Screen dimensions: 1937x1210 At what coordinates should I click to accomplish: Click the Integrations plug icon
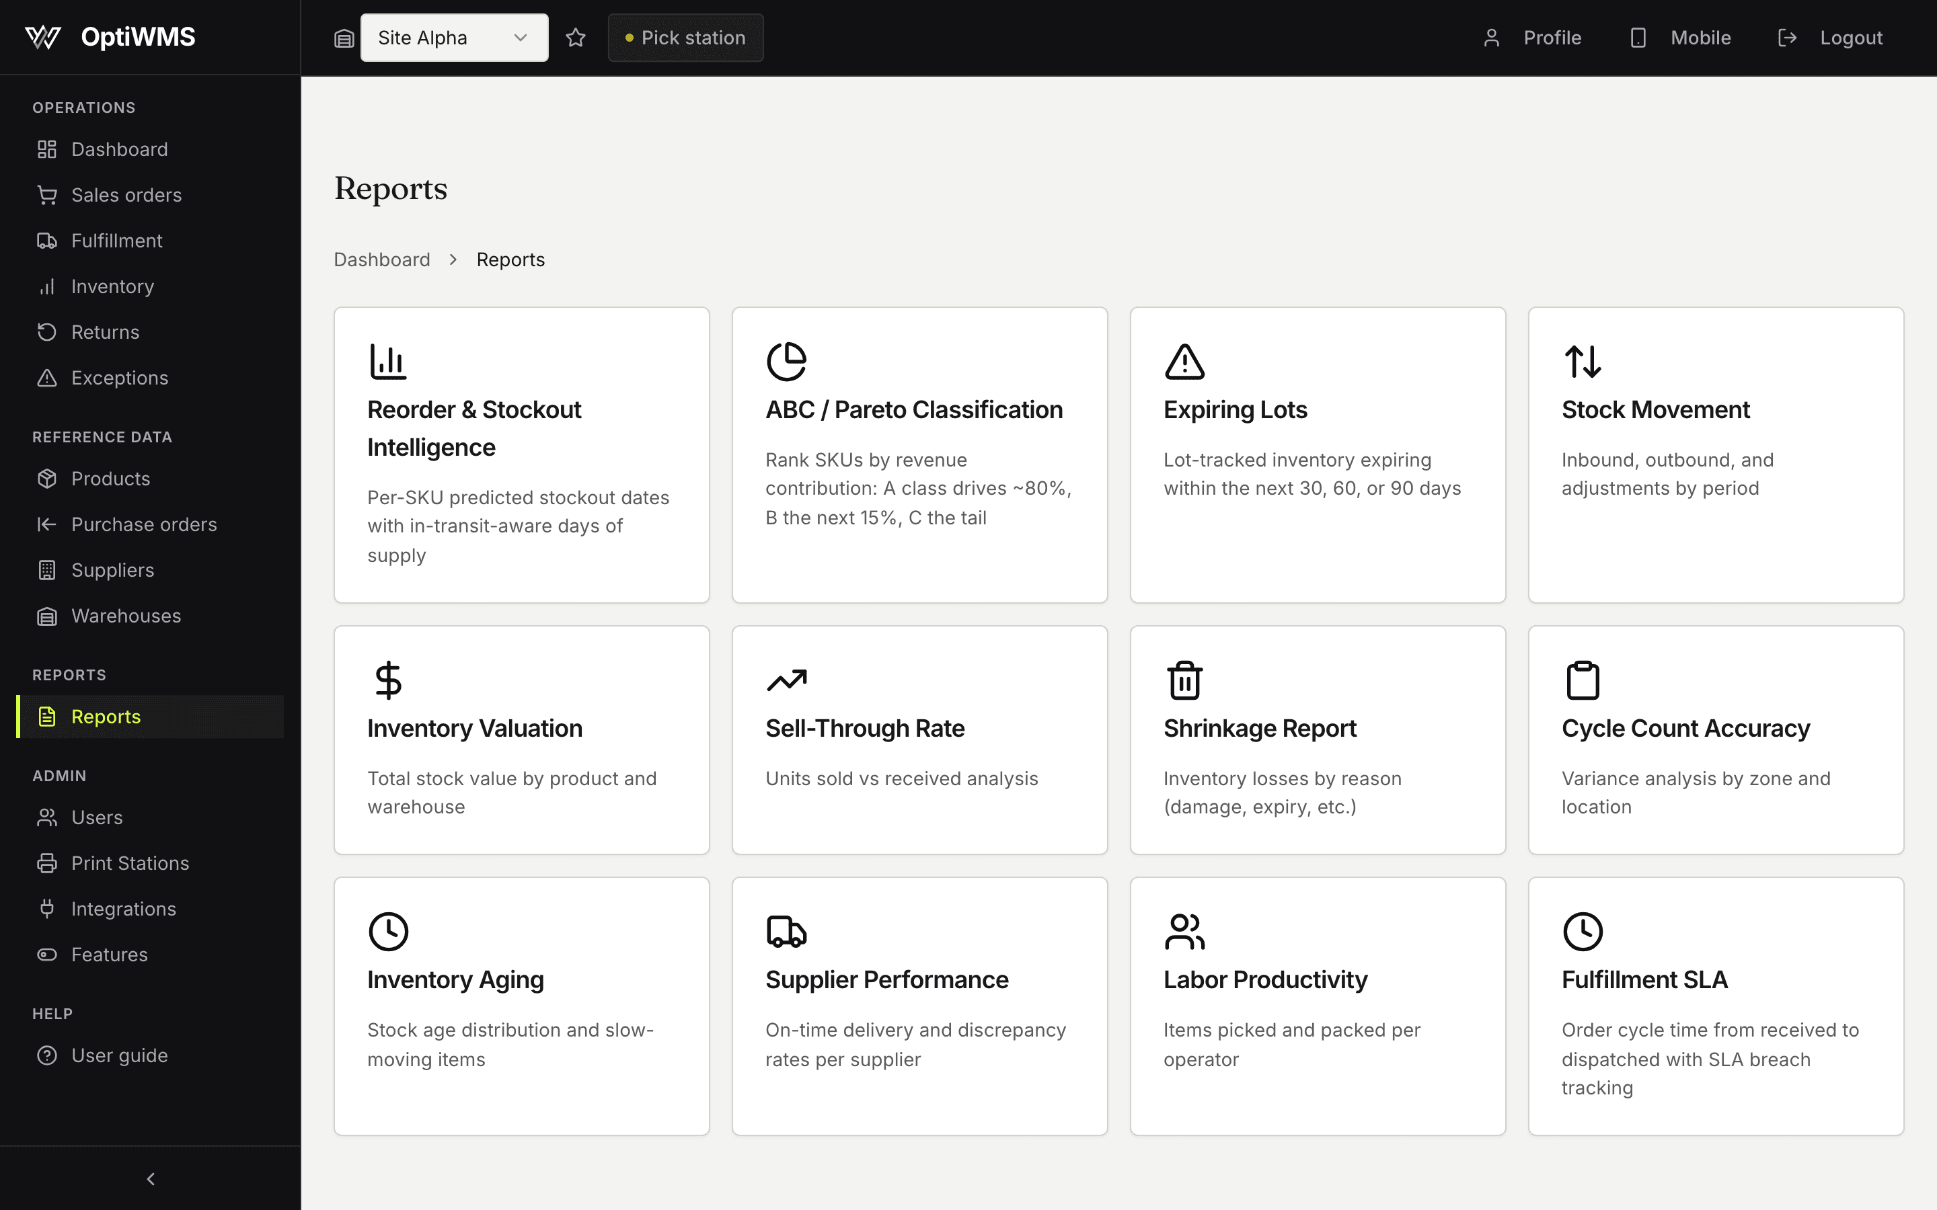point(47,908)
